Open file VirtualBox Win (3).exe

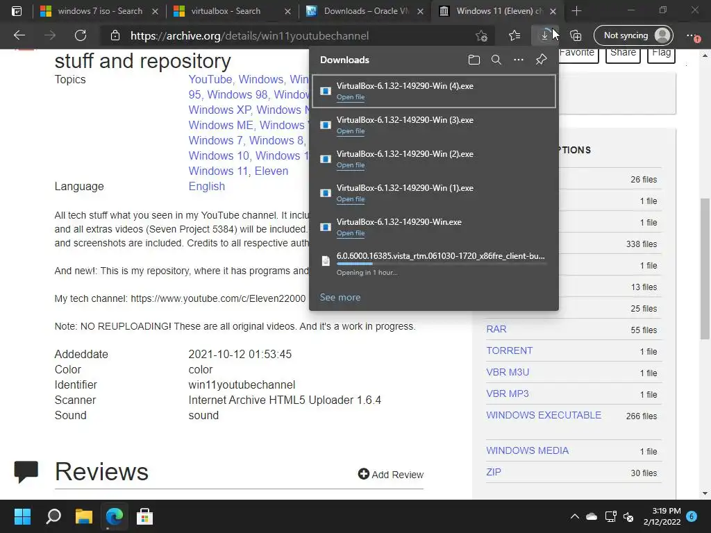351,131
